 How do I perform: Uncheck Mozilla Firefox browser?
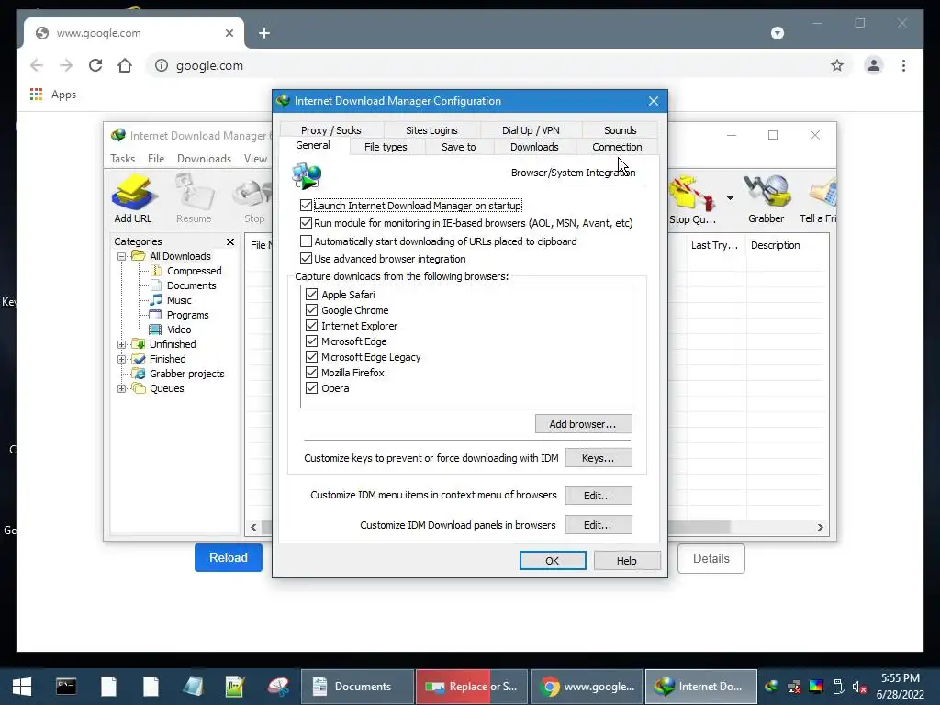(x=311, y=373)
